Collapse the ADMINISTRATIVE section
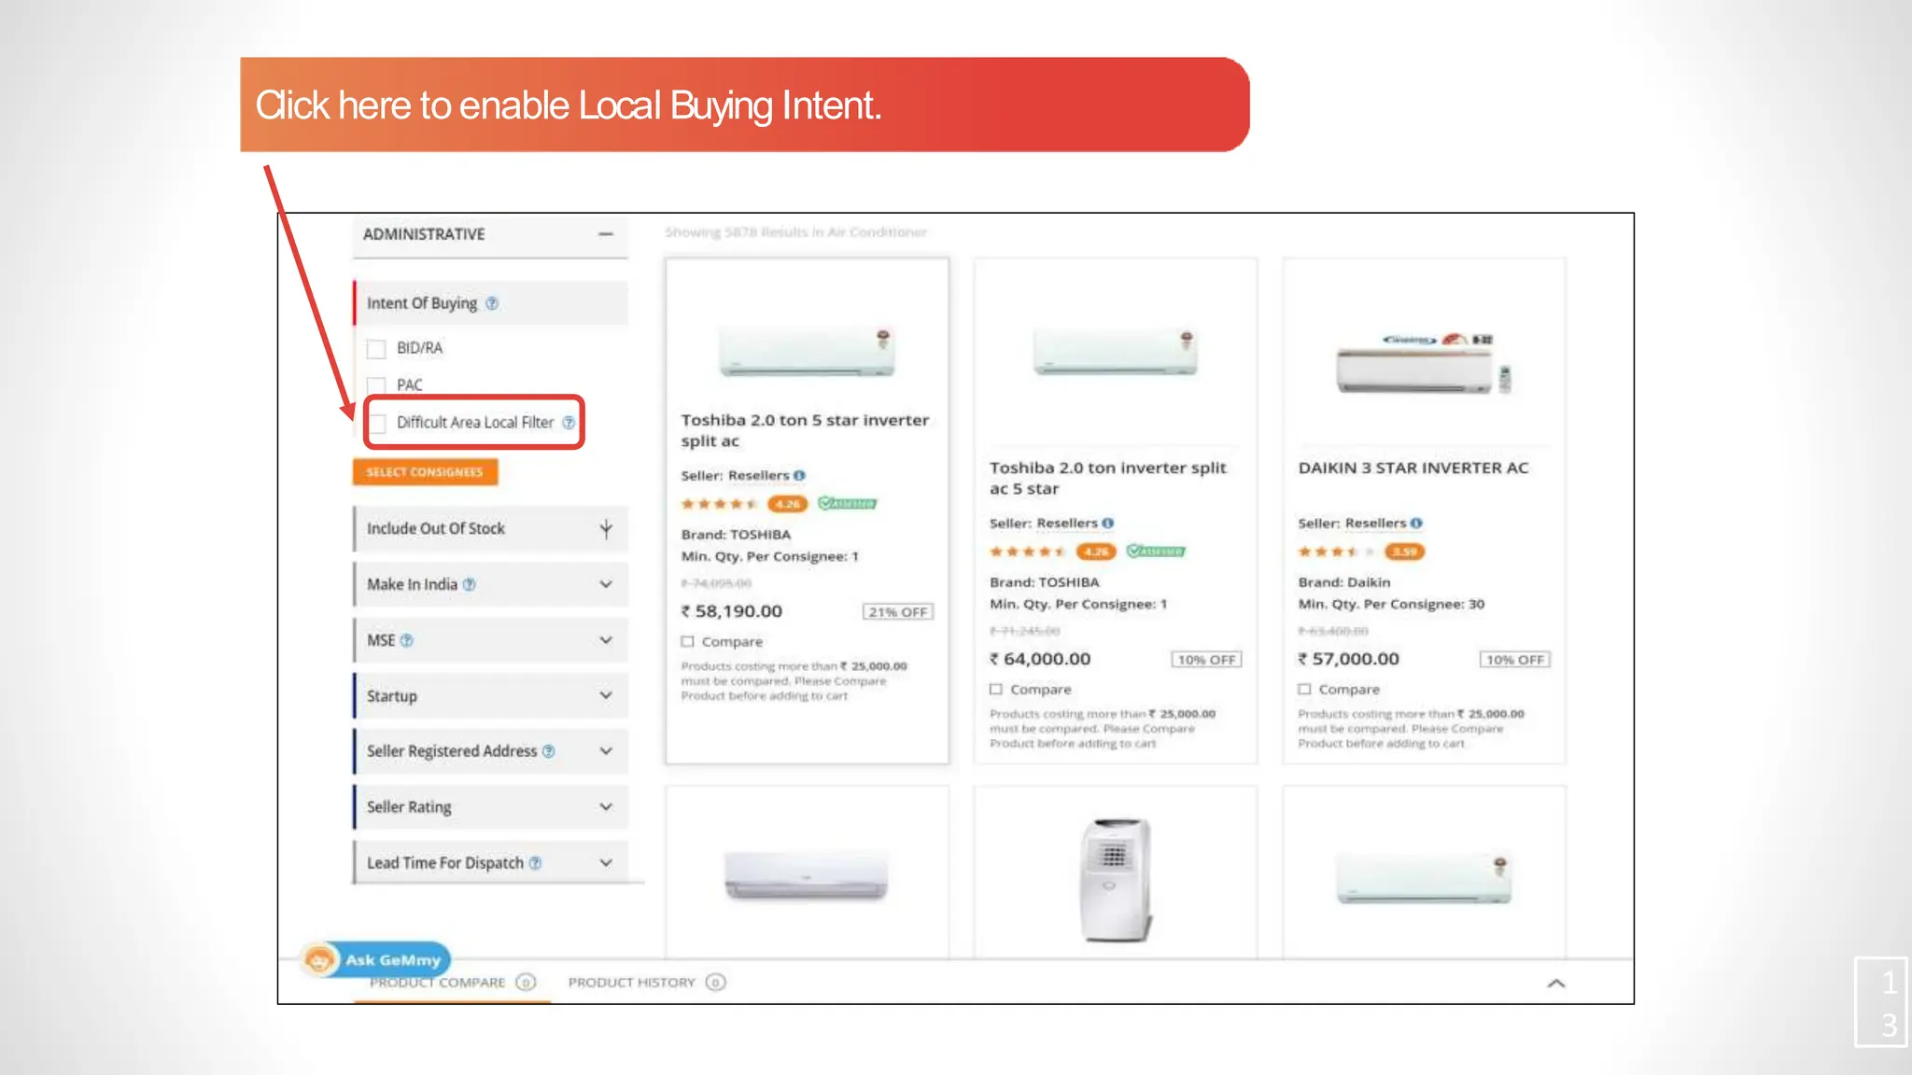 (x=606, y=234)
